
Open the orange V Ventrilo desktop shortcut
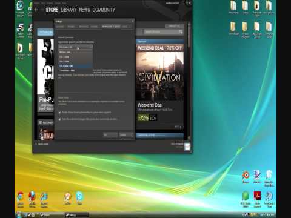pos(68,198)
